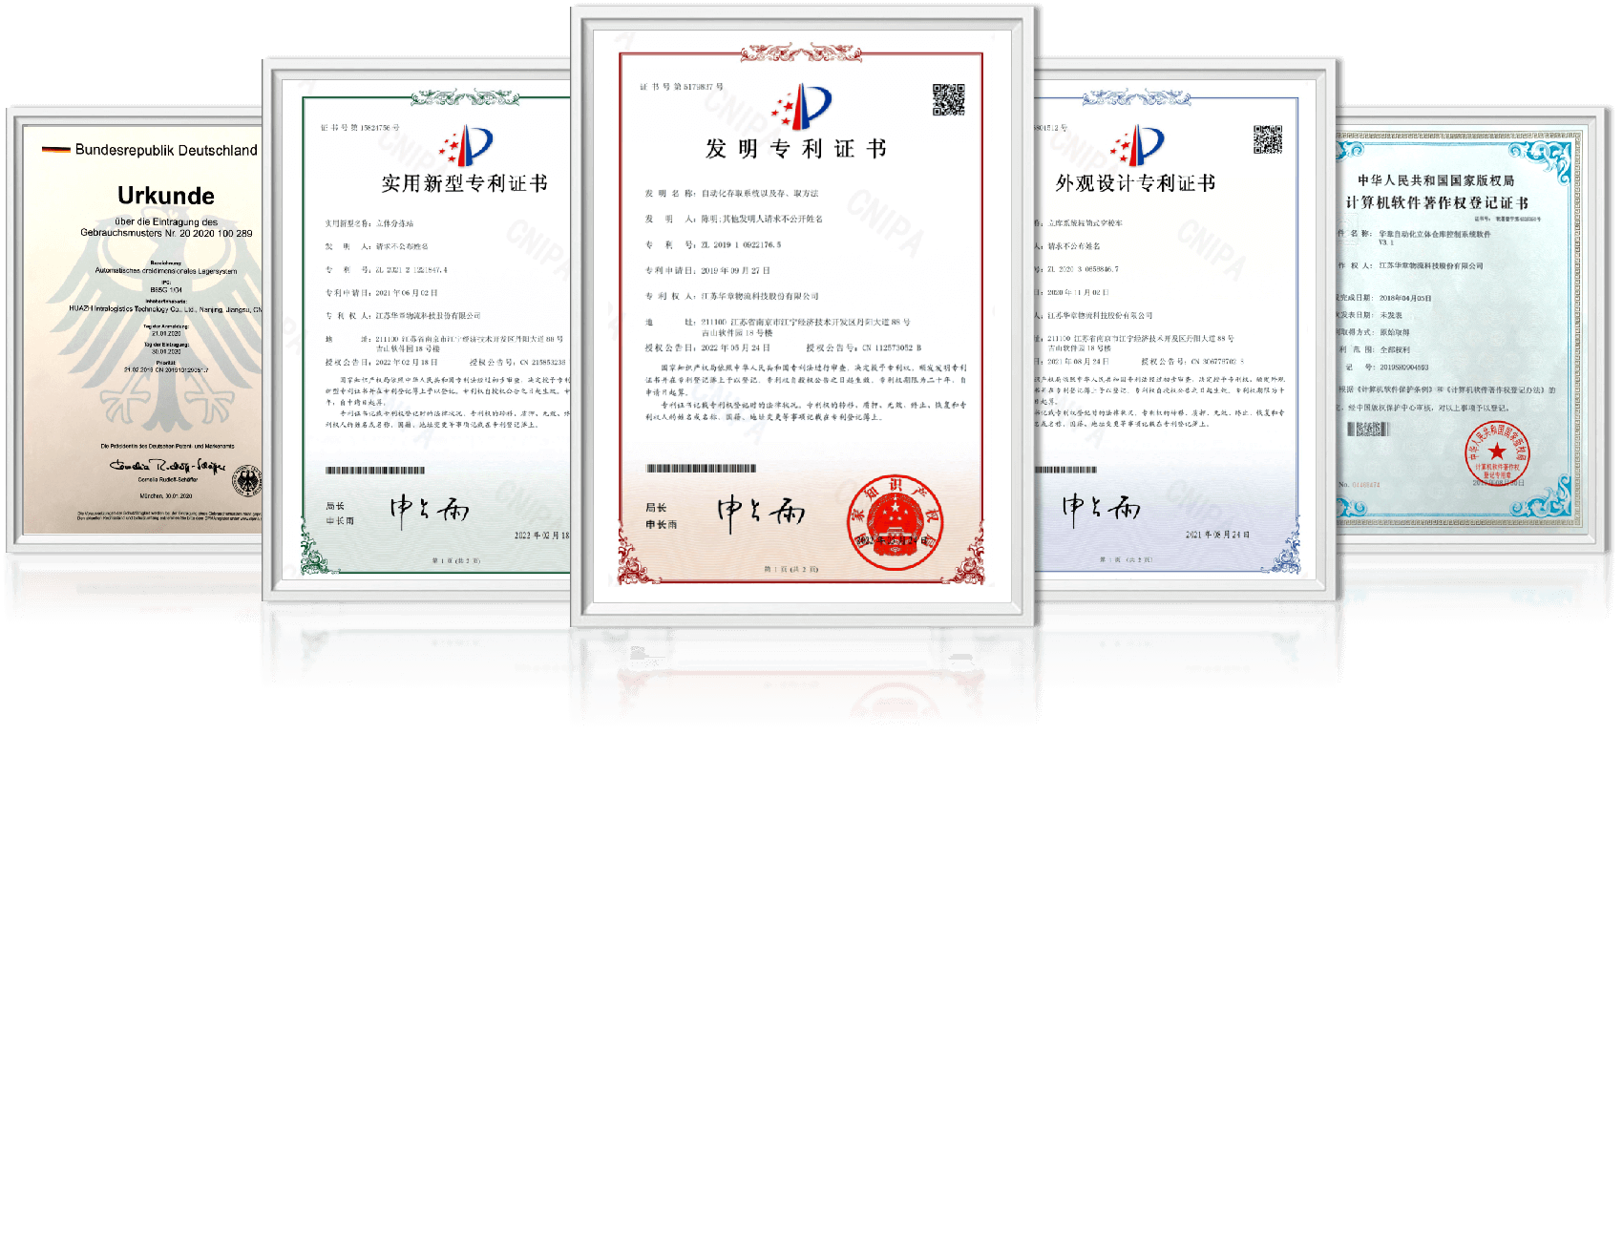Viewport: 1623px width, 1260px height.
Task: Click the "Bundesrepublik Deutschland" text
Action: pyautogui.click(x=166, y=150)
